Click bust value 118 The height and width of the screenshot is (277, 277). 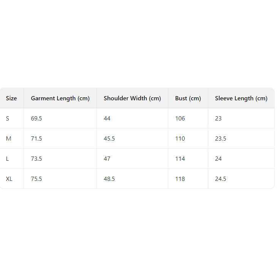[180, 179]
